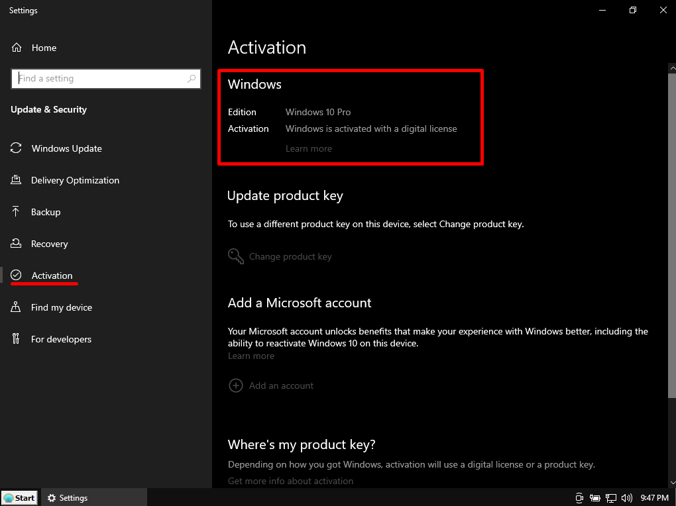This screenshot has height=506, width=676.
Task: Focus the Find a setting search box
Action: 105,78
